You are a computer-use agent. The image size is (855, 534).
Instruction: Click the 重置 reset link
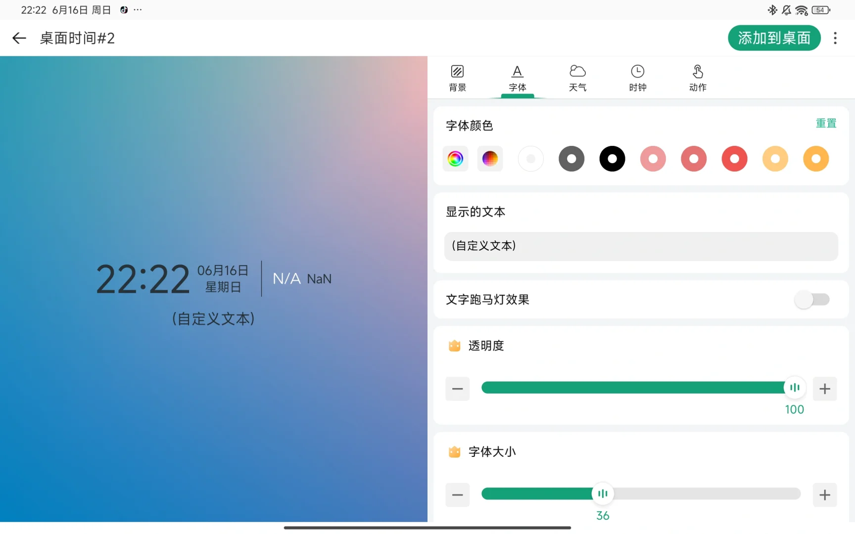(826, 123)
